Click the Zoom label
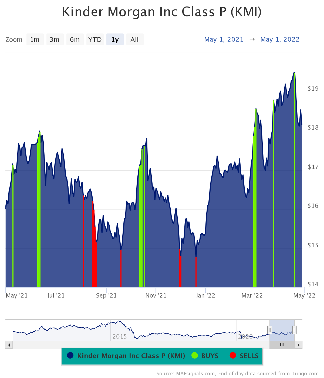The height and width of the screenshot is (378, 324). pos(14,40)
